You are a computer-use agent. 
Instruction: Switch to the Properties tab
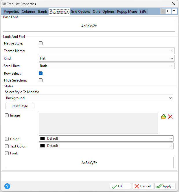pos(11,12)
